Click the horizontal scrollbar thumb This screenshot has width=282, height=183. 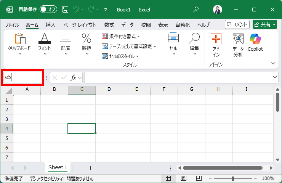[x=223, y=168]
